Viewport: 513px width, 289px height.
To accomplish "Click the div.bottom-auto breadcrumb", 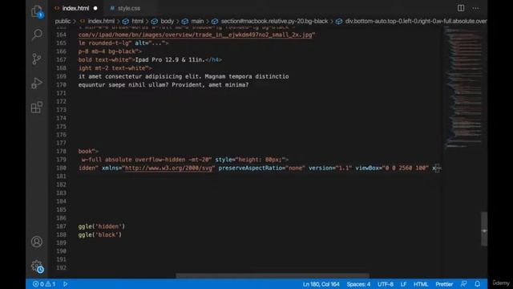I will click(416, 21).
